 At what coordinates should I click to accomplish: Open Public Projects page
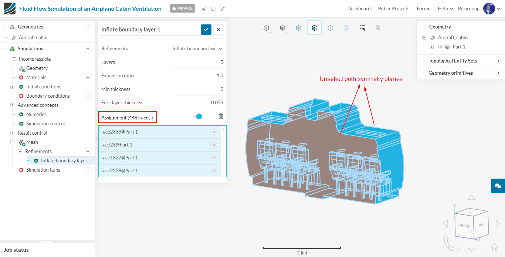pos(394,9)
